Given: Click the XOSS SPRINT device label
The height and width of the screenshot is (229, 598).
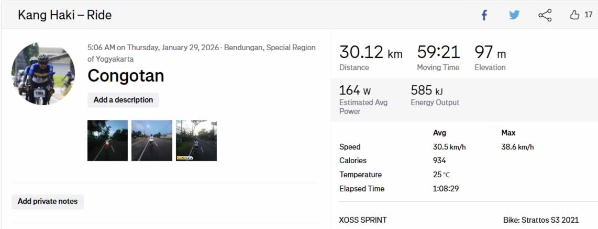Looking at the screenshot, I should pos(363,220).
